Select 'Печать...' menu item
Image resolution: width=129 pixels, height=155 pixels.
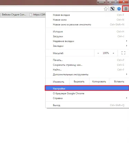[x=87, y=60]
